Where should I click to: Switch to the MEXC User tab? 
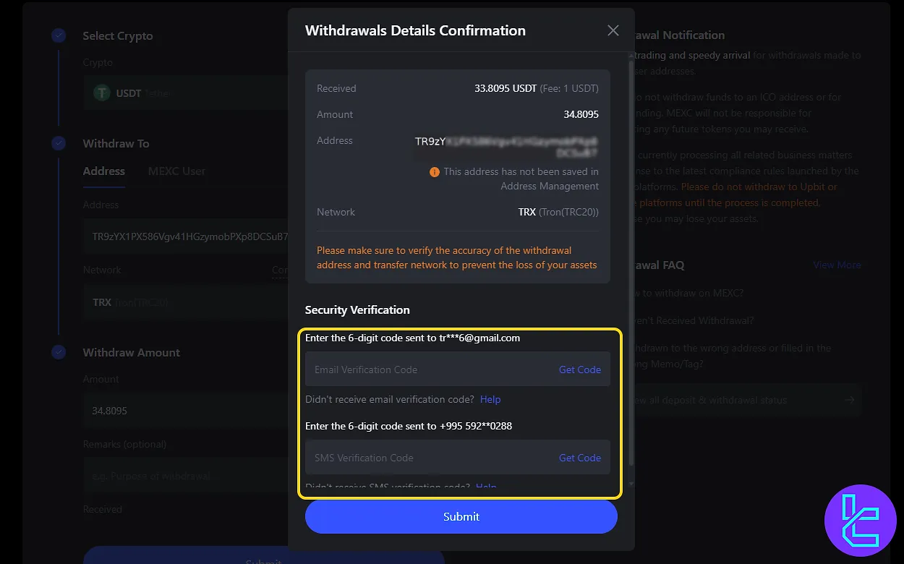pyautogui.click(x=176, y=171)
